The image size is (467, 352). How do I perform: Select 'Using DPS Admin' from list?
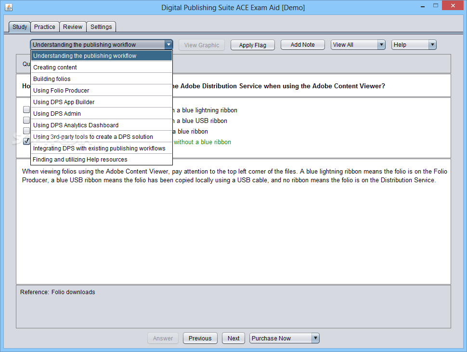coord(102,114)
